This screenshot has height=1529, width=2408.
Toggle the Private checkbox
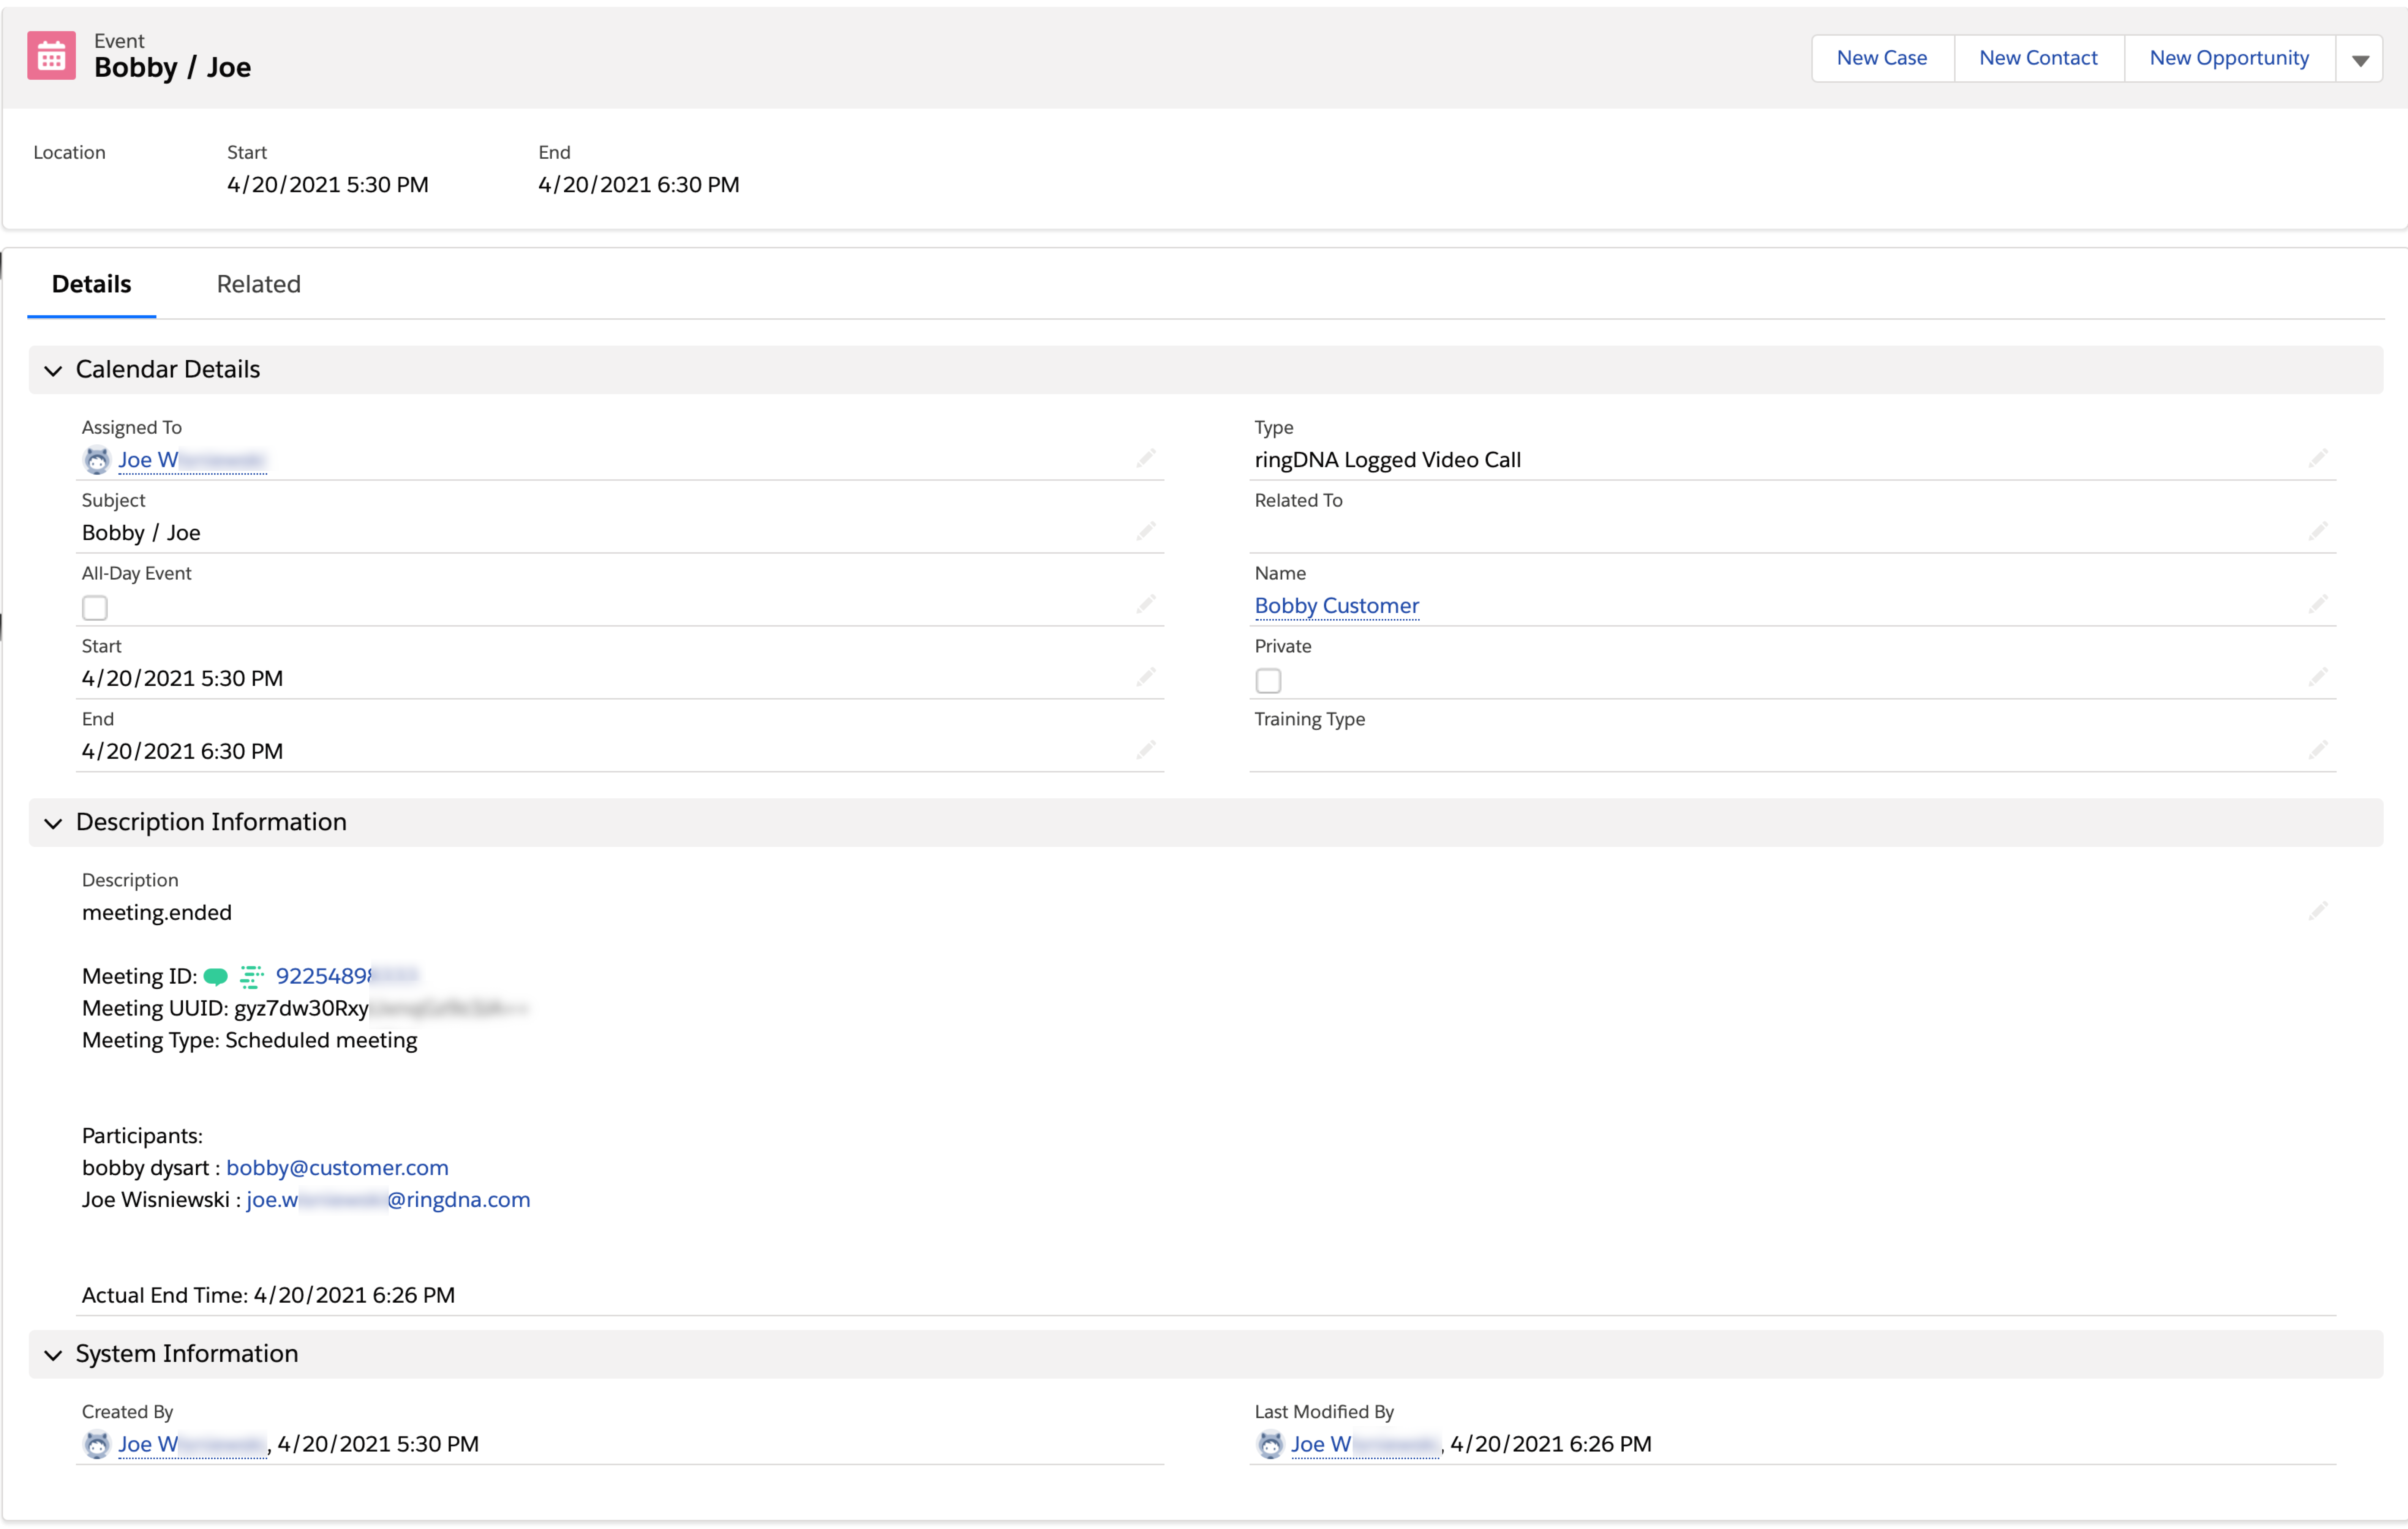pyautogui.click(x=1268, y=681)
